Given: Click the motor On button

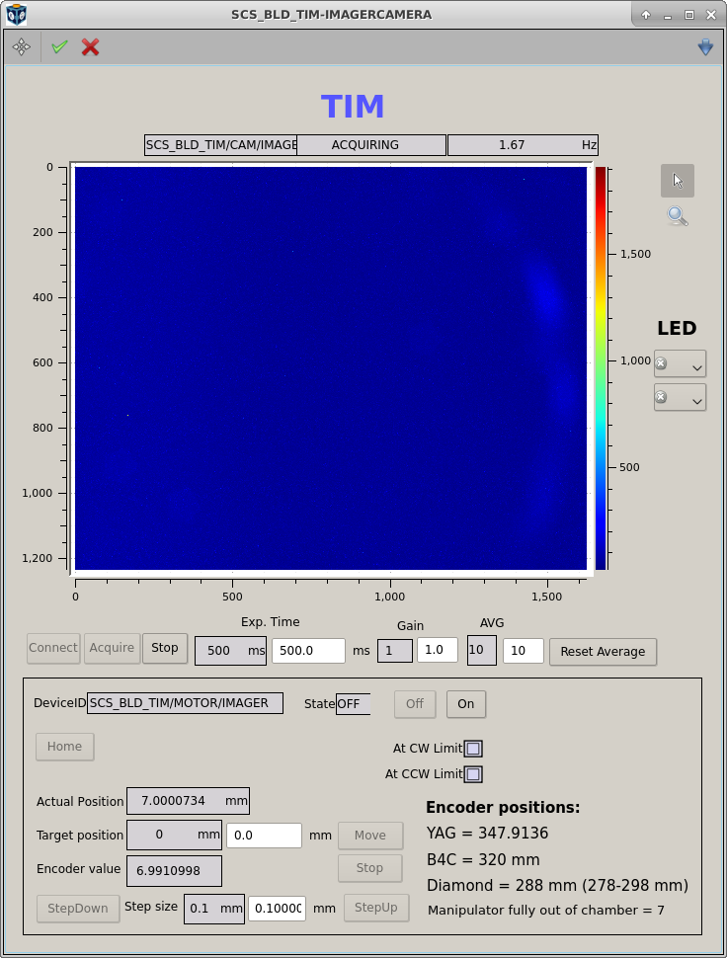Looking at the screenshot, I should (x=466, y=704).
